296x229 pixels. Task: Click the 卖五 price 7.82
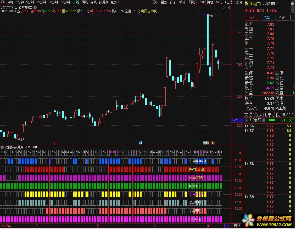(x=271, y=24)
